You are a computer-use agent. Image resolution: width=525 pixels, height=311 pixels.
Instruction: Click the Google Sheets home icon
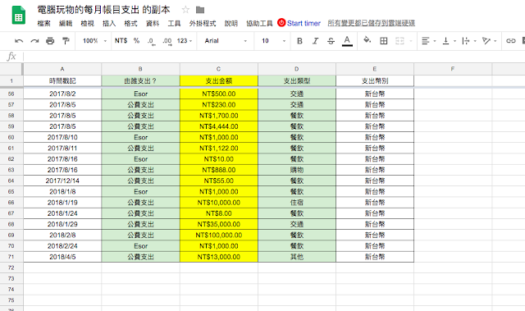19,16
